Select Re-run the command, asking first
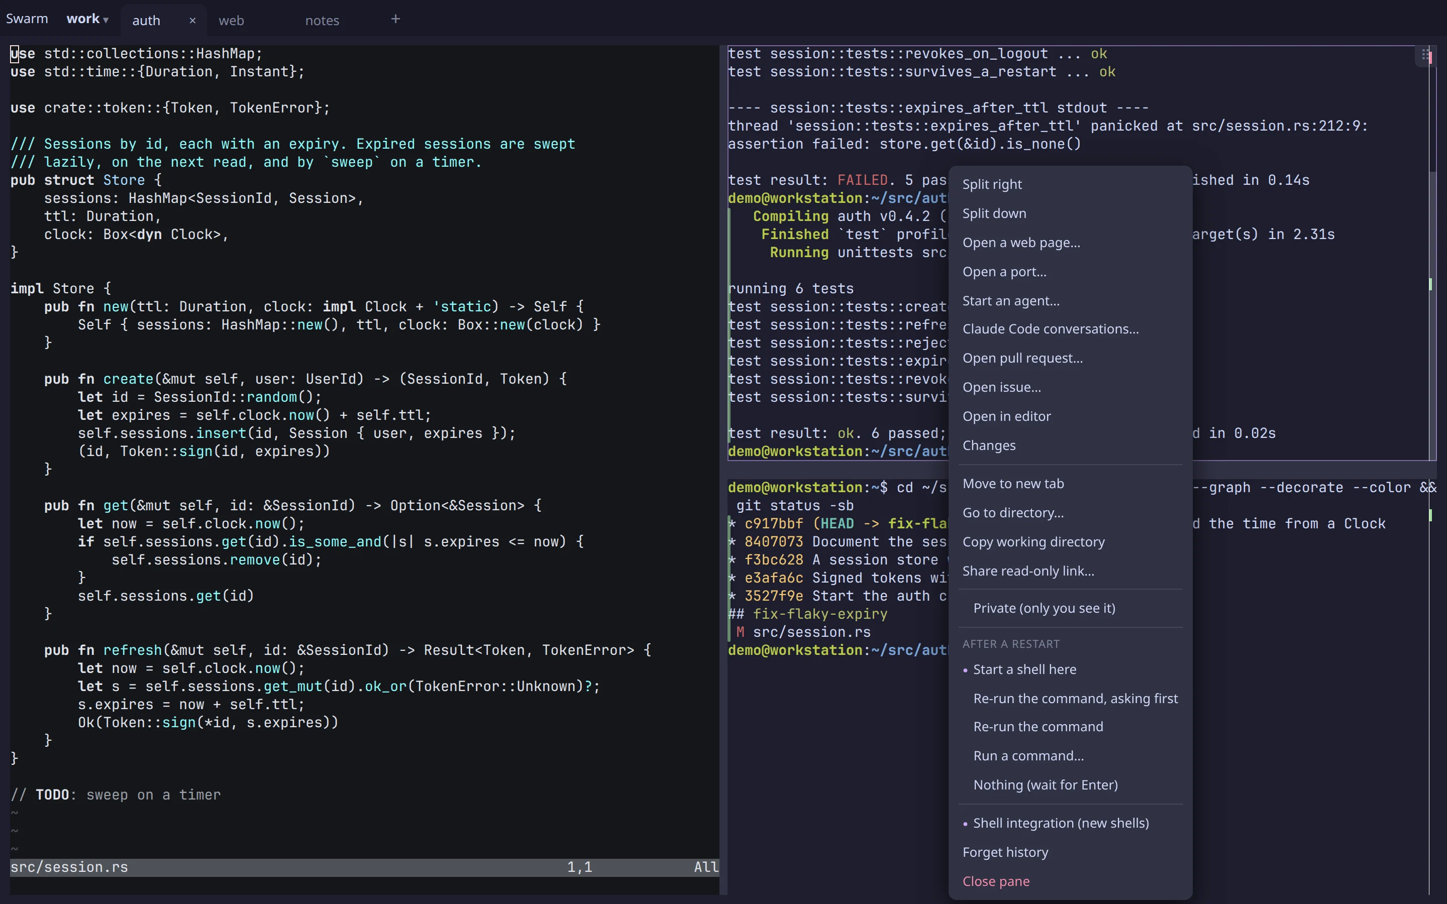 coord(1070,699)
